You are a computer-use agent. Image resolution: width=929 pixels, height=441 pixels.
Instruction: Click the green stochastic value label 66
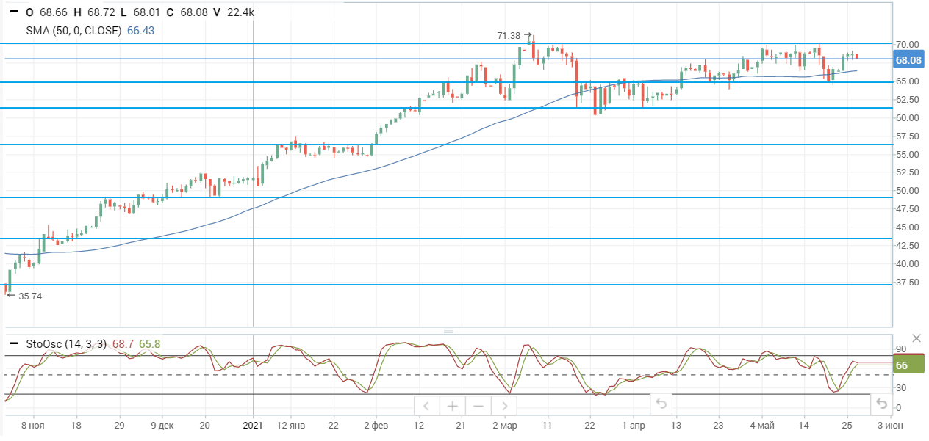click(902, 365)
